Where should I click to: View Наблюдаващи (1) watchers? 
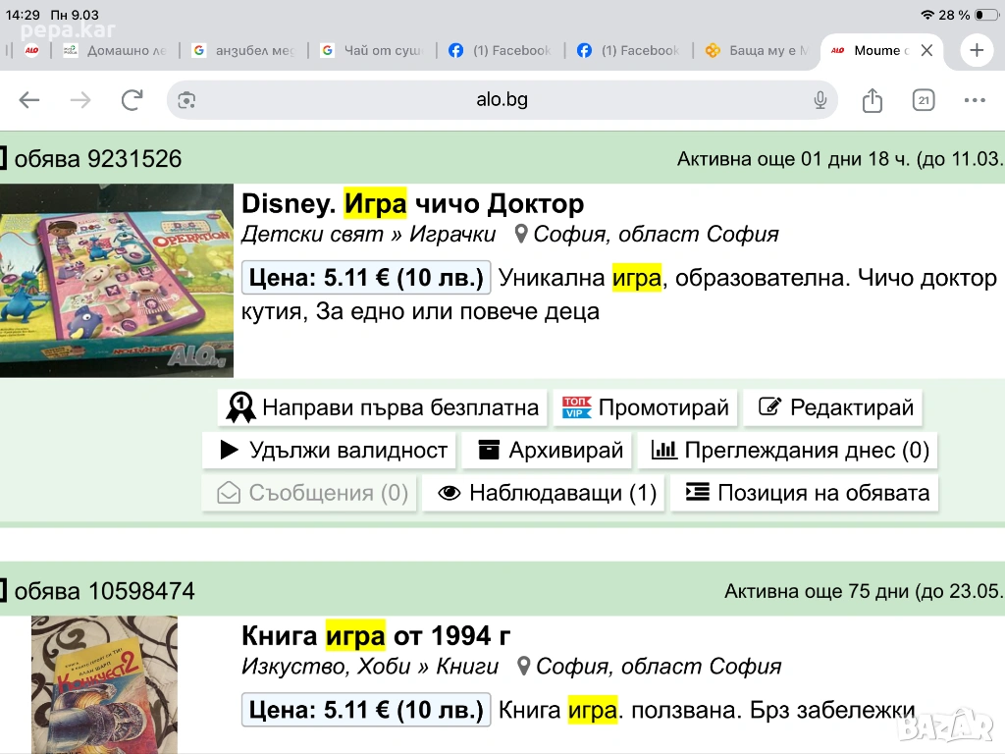click(x=547, y=493)
